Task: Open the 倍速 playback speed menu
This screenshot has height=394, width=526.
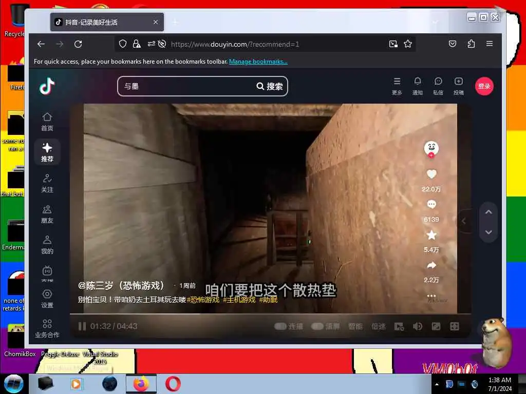Action: click(379, 326)
